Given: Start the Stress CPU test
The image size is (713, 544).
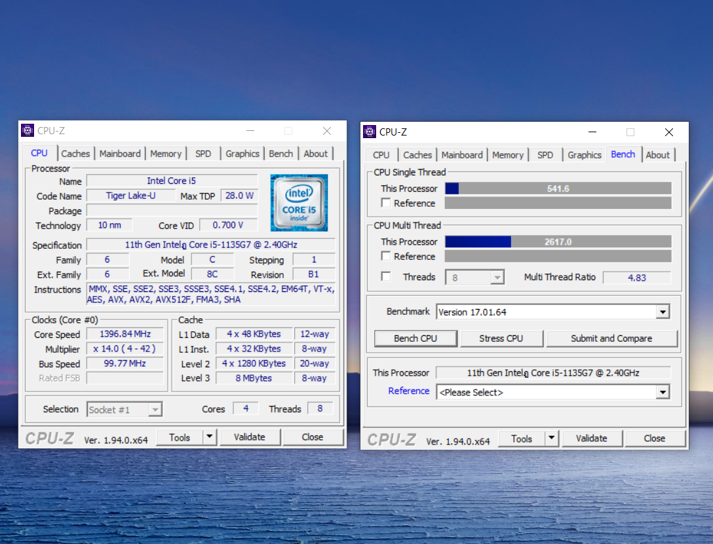Looking at the screenshot, I should click(x=501, y=338).
